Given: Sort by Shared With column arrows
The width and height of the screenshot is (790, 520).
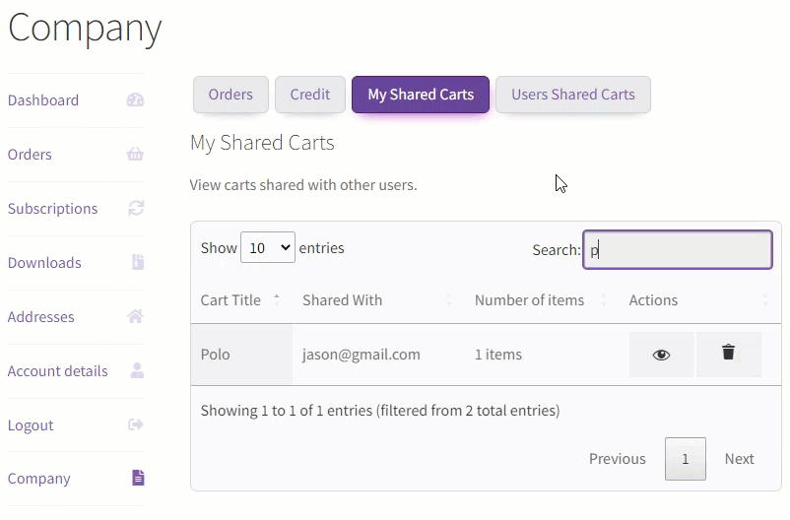Looking at the screenshot, I should click(x=448, y=299).
